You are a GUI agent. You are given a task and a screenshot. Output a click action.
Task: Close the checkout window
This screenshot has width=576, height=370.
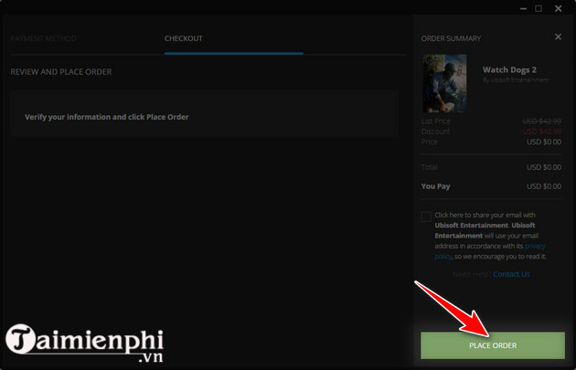[559, 8]
